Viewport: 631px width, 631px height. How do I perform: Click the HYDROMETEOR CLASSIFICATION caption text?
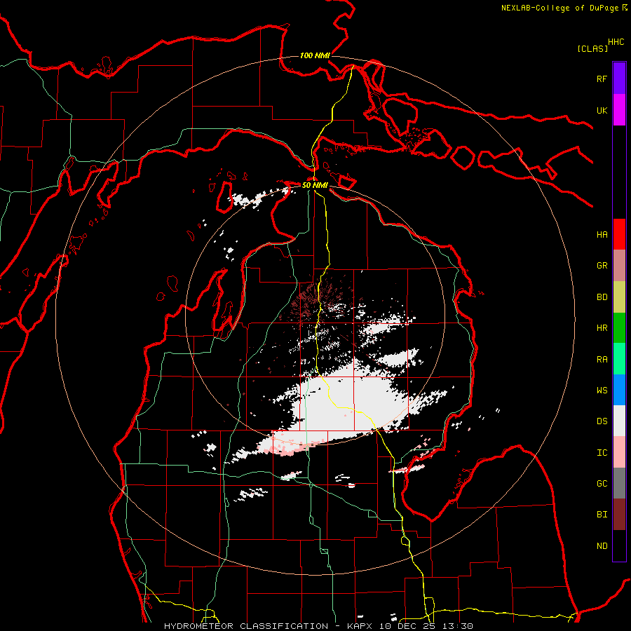[x=246, y=626]
